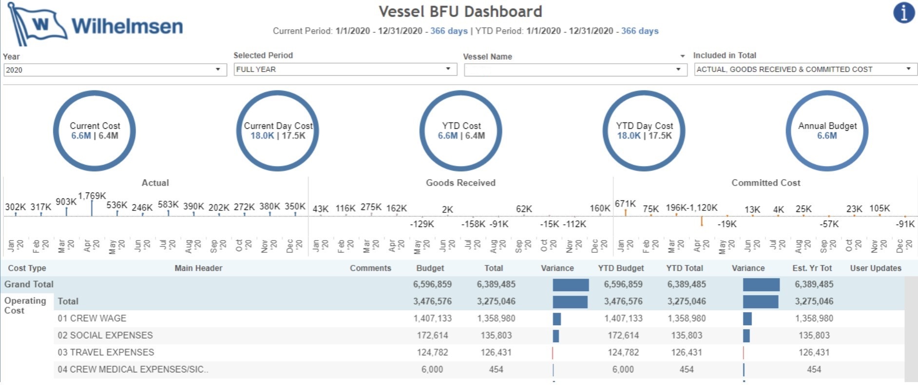918x385 pixels.
Task: Click the YTD Day Cost circle
Action: (x=644, y=131)
